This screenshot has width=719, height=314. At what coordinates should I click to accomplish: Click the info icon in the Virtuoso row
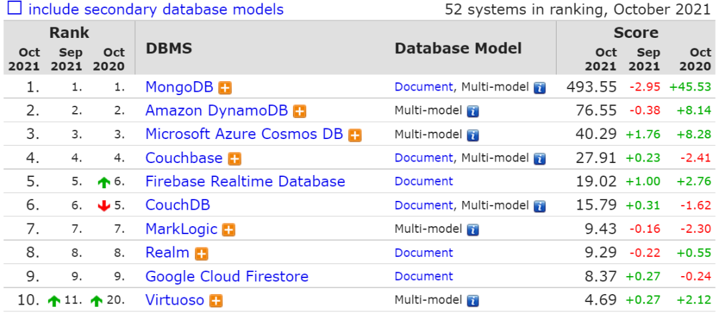click(473, 301)
